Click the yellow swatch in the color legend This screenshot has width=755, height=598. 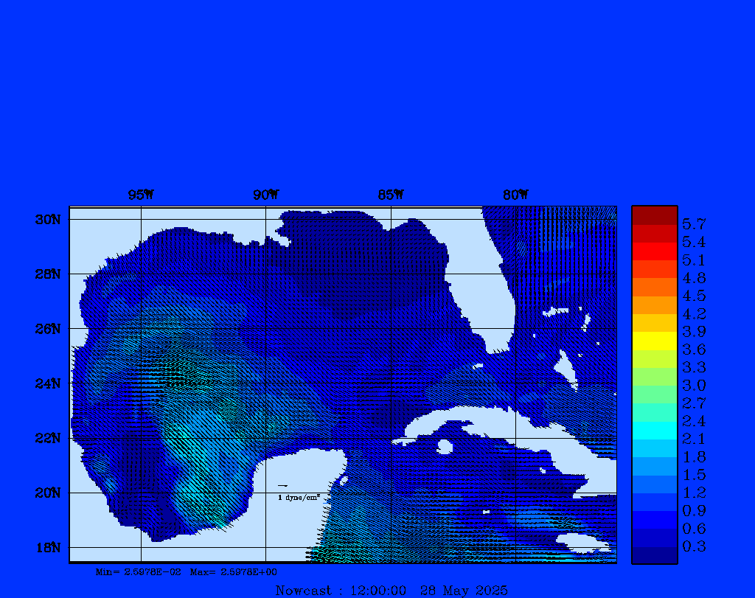coord(654,341)
